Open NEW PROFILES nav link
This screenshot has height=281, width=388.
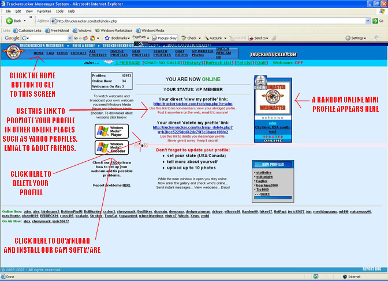coord(141,53)
